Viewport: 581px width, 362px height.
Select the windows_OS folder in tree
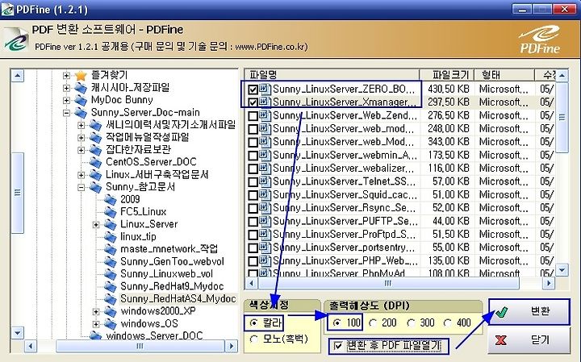tap(149, 323)
